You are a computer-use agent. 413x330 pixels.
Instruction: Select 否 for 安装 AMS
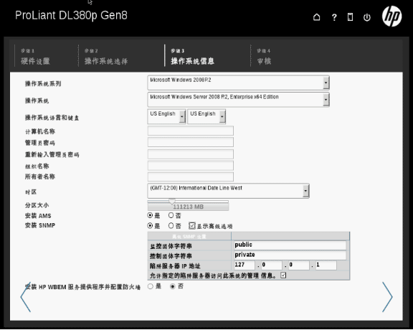pos(171,215)
